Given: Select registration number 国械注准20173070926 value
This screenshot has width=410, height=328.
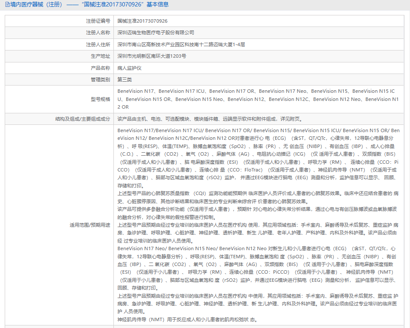Looking at the screenshot, I should (x=142, y=21).
